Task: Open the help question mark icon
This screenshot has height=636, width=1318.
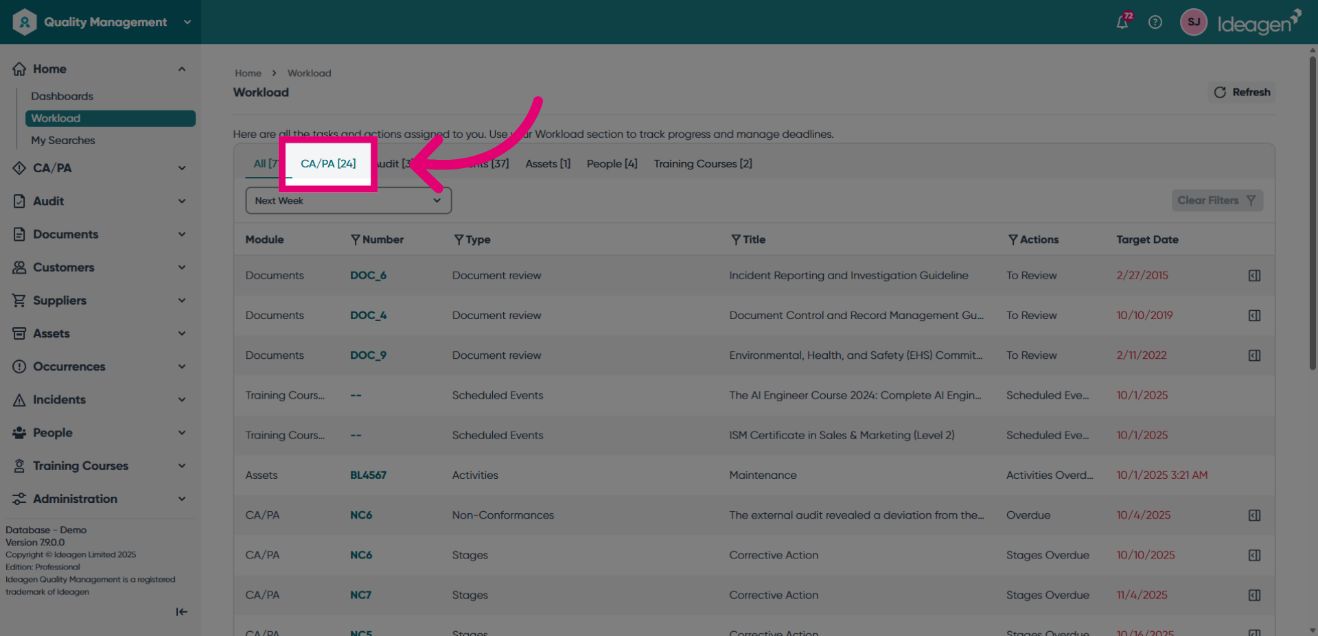Action: (1155, 22)
